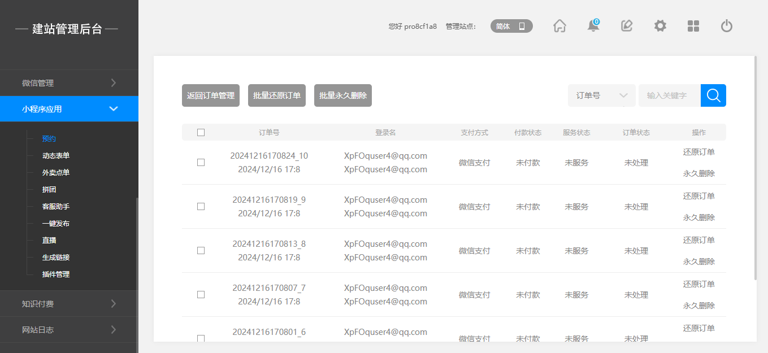Open the 订单号 search type dropdown
Image resolution: width=768 pixels, height=353 pixels.
(x=601, y=95)
